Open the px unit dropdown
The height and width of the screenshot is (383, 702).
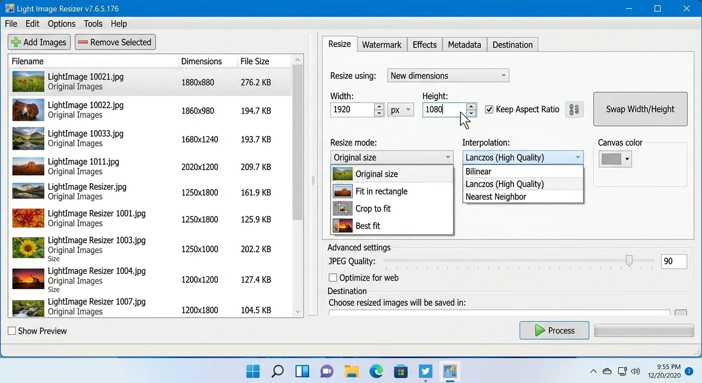pyautogui.click(x=401, y=110)
